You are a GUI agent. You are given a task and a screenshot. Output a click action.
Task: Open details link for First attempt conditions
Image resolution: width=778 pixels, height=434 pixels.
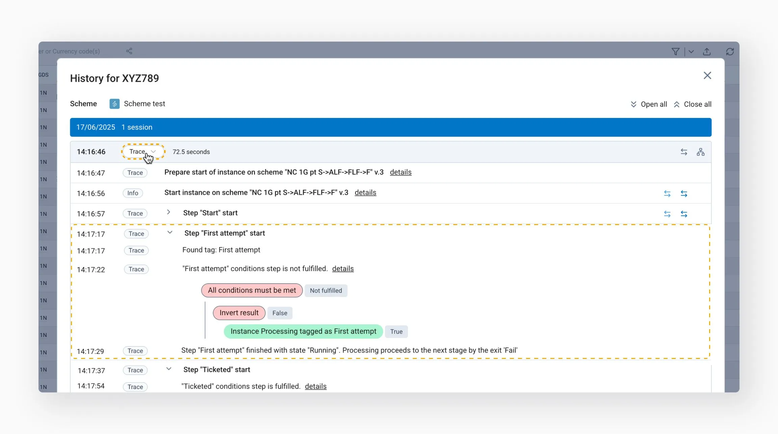343,269
